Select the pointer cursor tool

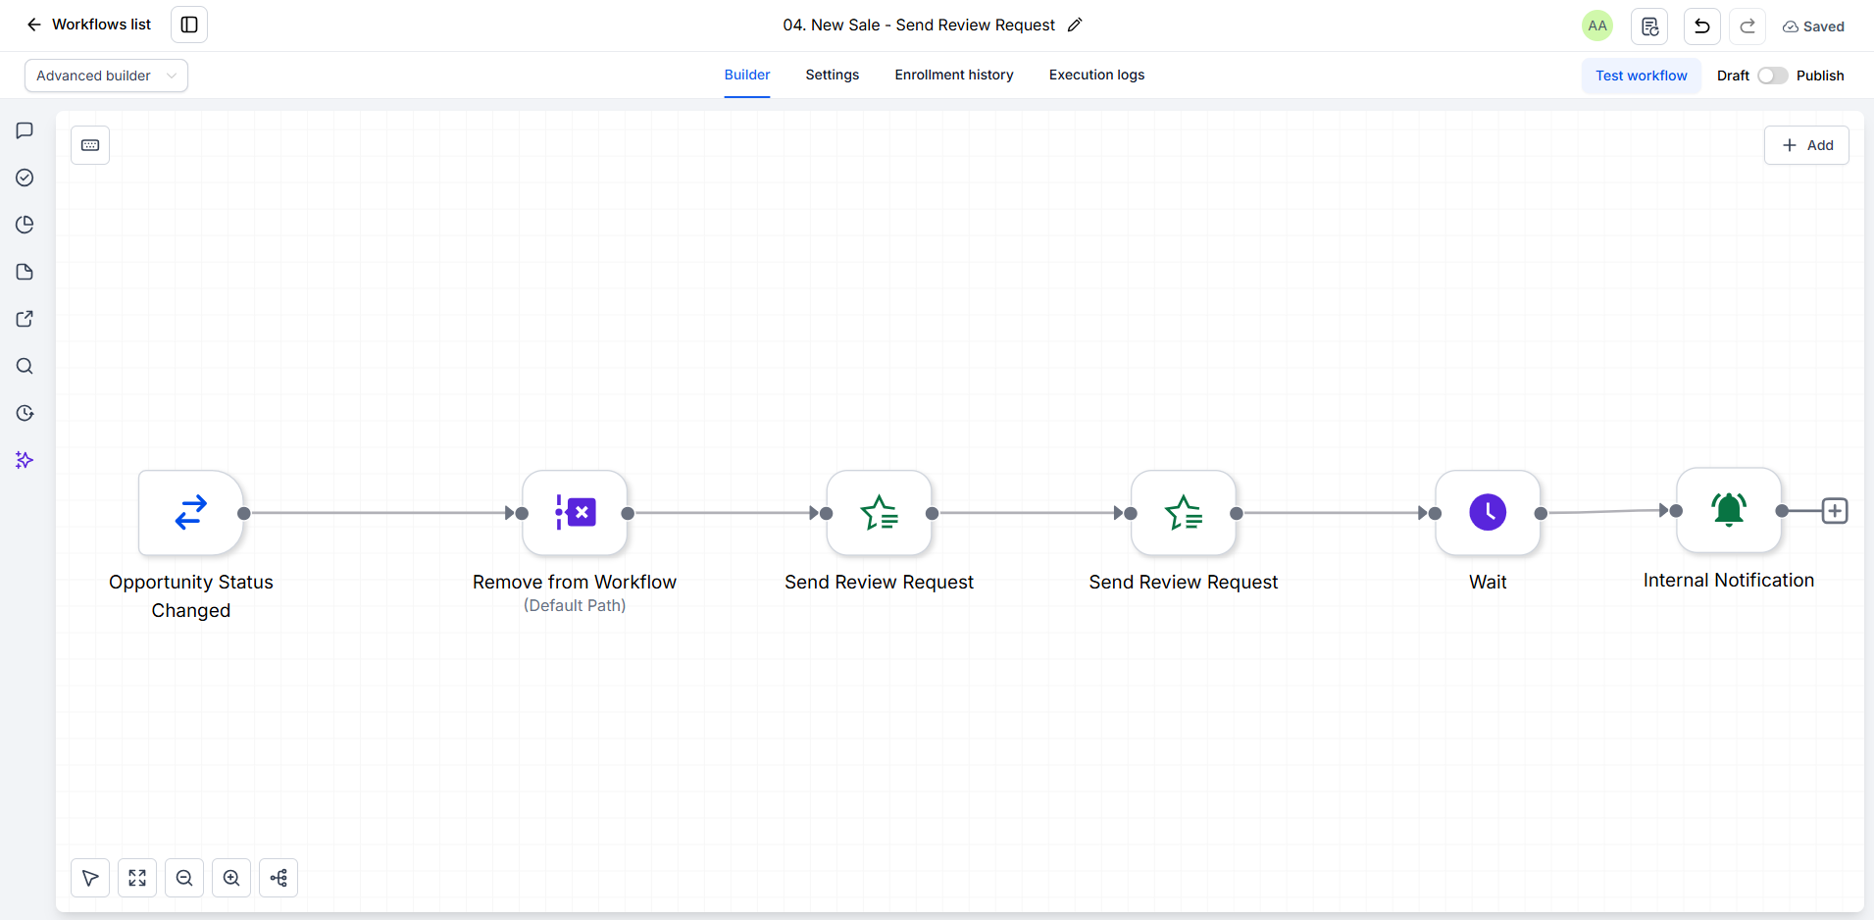[90, 878]
